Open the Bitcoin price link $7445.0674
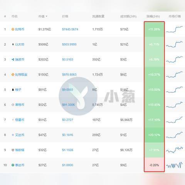This screenshot has height=185, width=185. click(70, 29)
